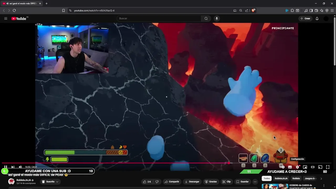This screenshot has height=189, width=336.
Task: Open the extensions puzzle icon
Action: pyautogui.click(x=292, y=10)
